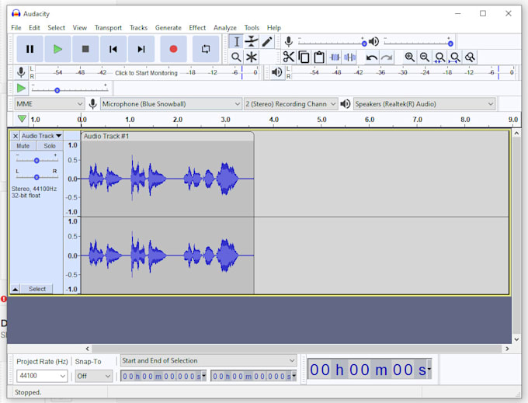The image size is (528, 403).
Task: Select the Envelope tool
Action: (x=252, y=42)
